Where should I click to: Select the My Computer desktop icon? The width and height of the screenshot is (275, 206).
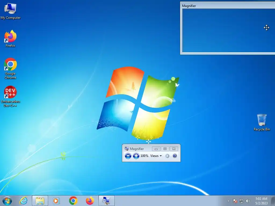pyautogui.click(x=10, y=11)
